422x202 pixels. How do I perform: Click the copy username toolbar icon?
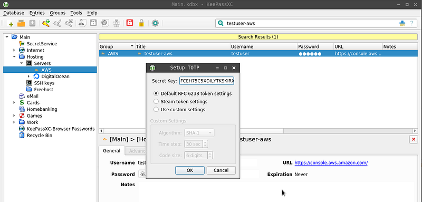pos(82,23)
